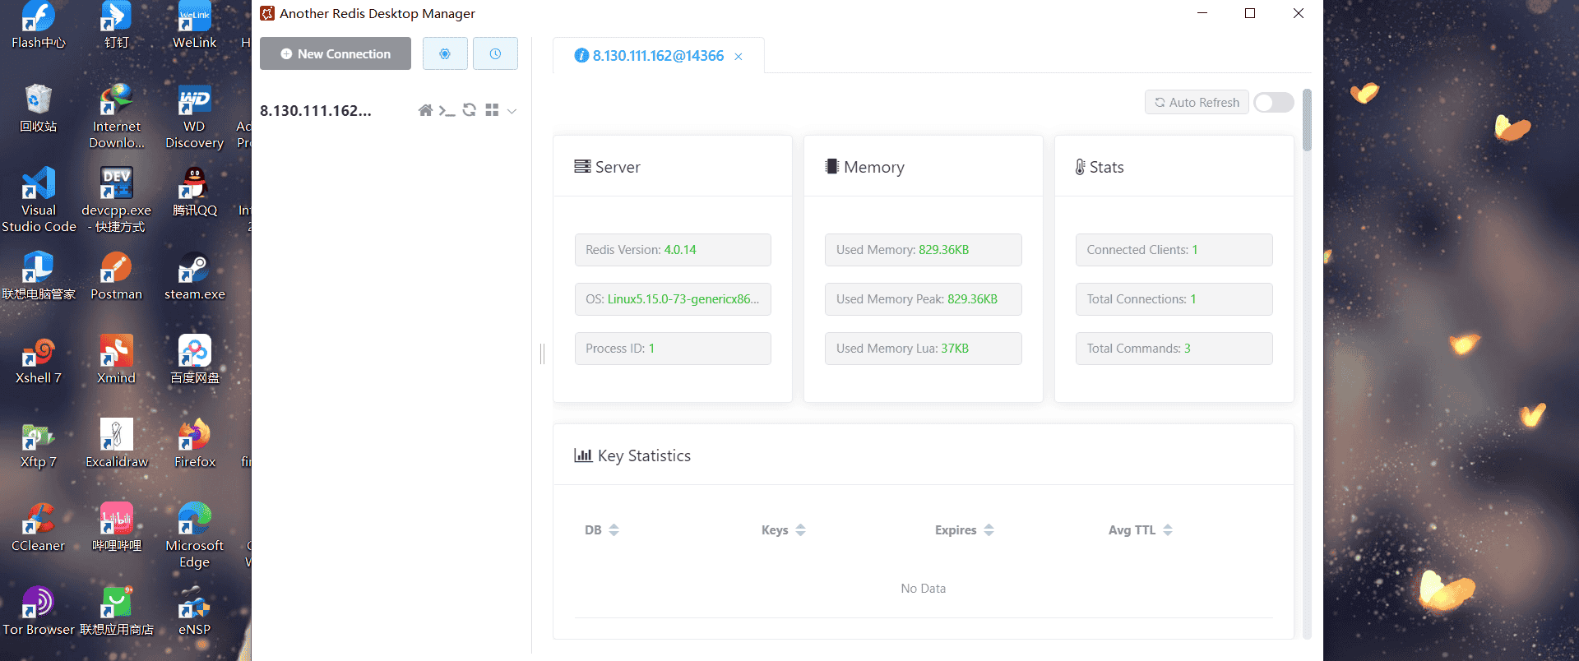Refresh the connection with the refresh icon
Viewport: 1579px width, 661px height.
[470, 110]
